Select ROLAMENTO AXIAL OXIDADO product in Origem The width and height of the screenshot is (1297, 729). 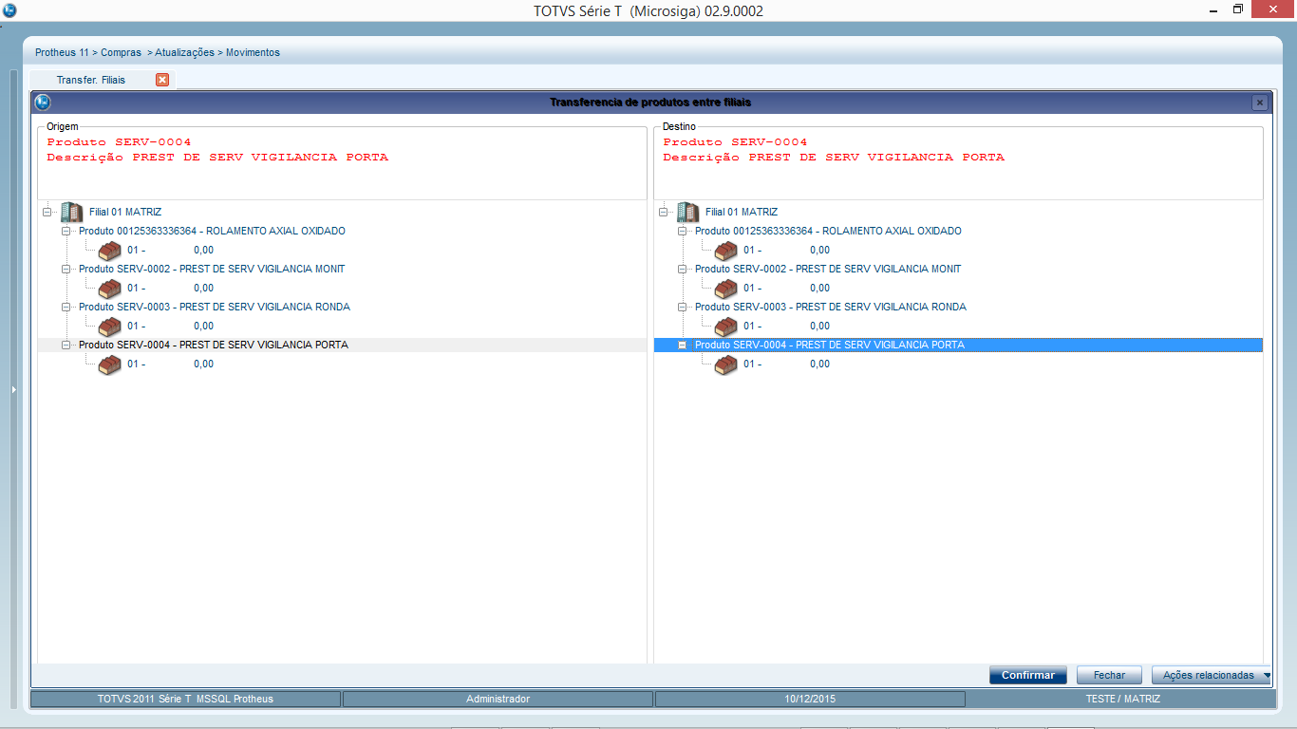212,231
